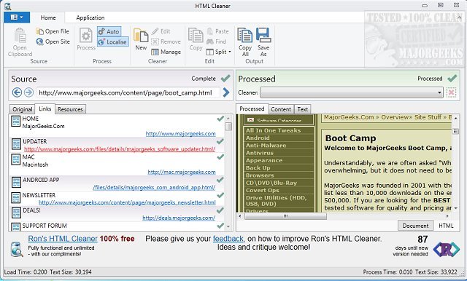The width and height of the screenshot is (467, 281).
Task: Open the http://deals.majorgeeks.com/ link
Action: click(179, 218)
